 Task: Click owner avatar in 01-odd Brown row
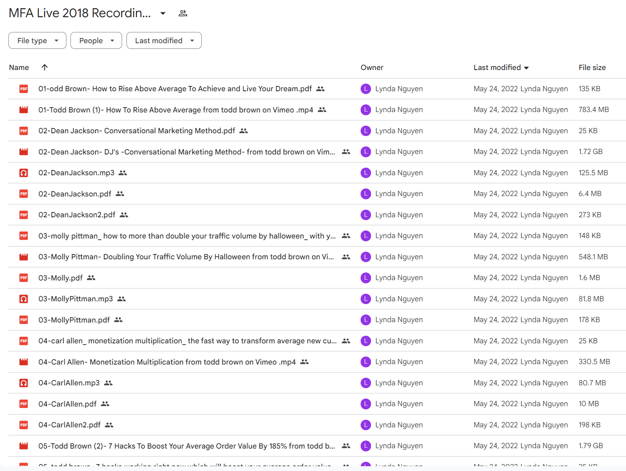(366, 89)
